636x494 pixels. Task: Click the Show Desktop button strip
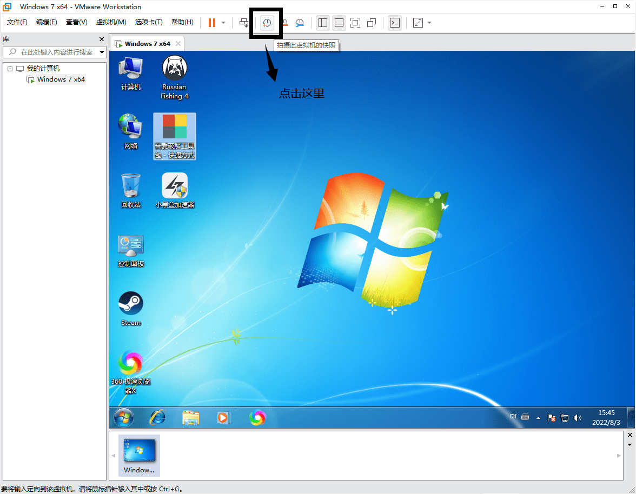point(631,418)
